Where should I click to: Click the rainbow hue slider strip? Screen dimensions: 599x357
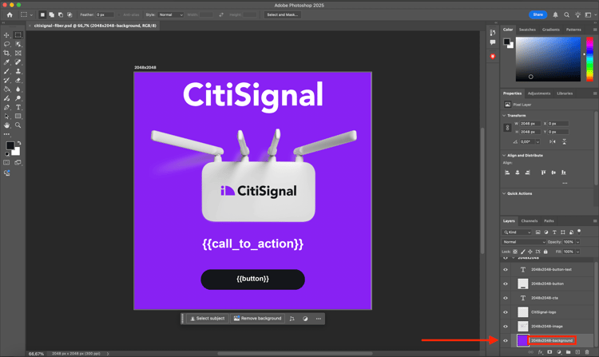point(590,60)
